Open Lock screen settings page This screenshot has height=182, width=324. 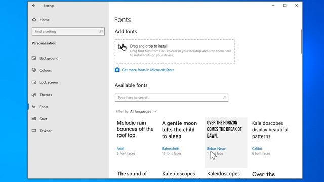click(x=49, y=82)
